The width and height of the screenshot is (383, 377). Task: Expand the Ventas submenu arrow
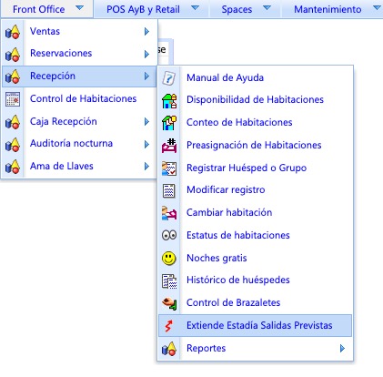(x=146, y=32)
